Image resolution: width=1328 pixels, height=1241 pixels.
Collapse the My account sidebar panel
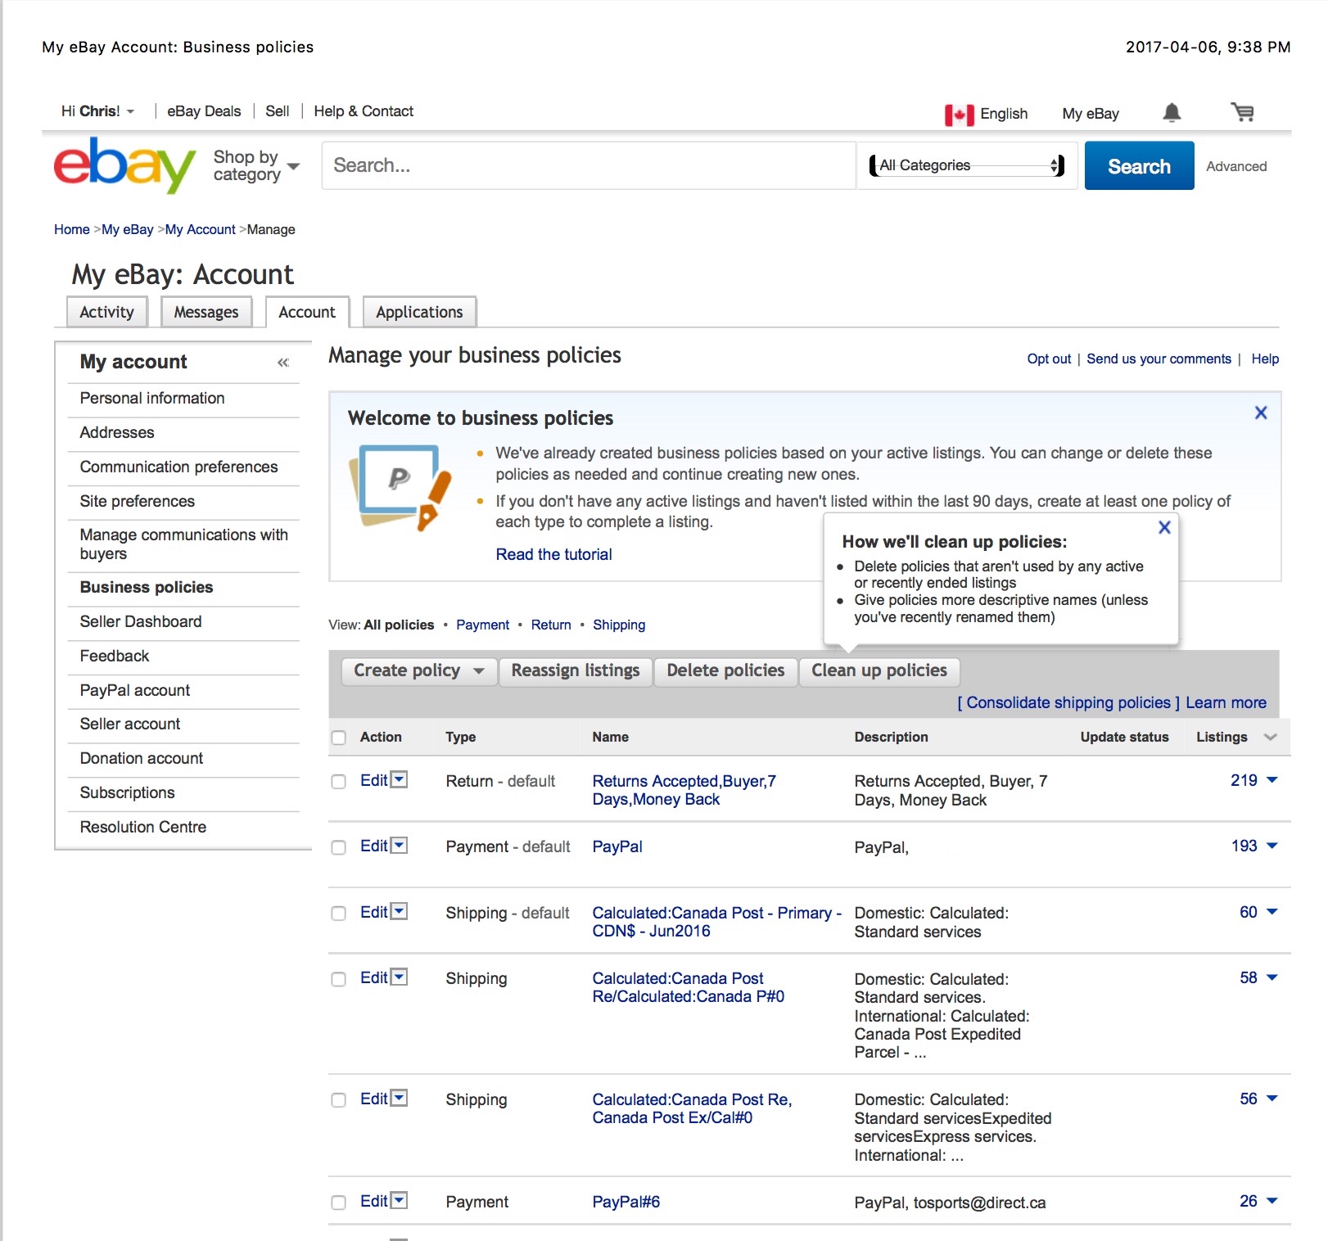tap(283, 362)
